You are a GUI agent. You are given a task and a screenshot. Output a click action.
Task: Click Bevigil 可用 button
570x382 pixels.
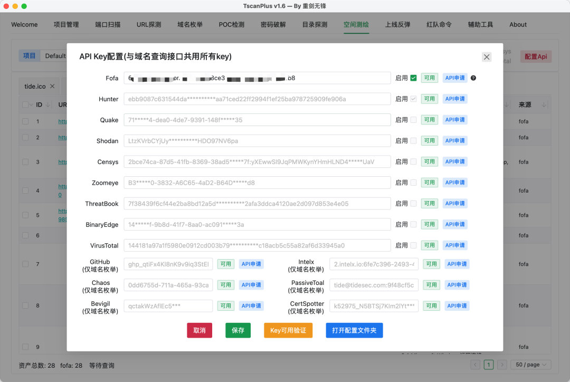coord(226,306)
